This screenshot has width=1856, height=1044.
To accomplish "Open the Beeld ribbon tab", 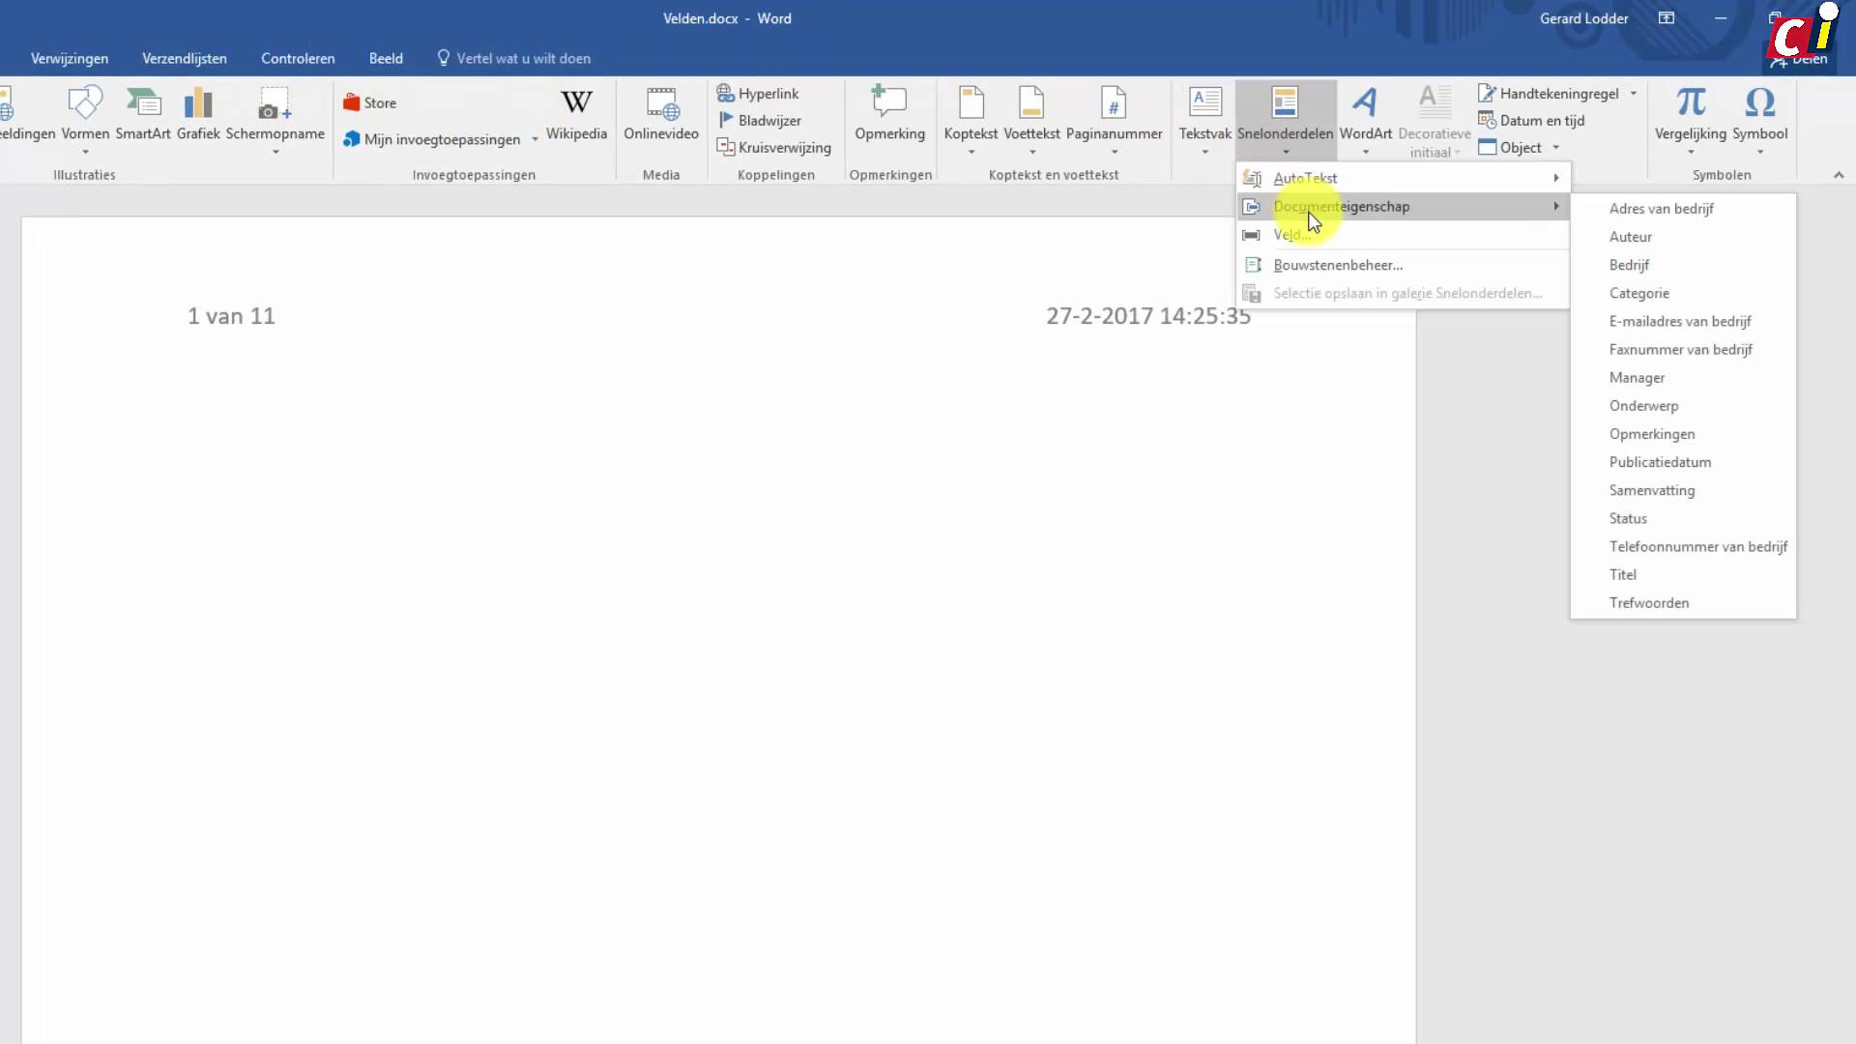I will click(386, 58).
